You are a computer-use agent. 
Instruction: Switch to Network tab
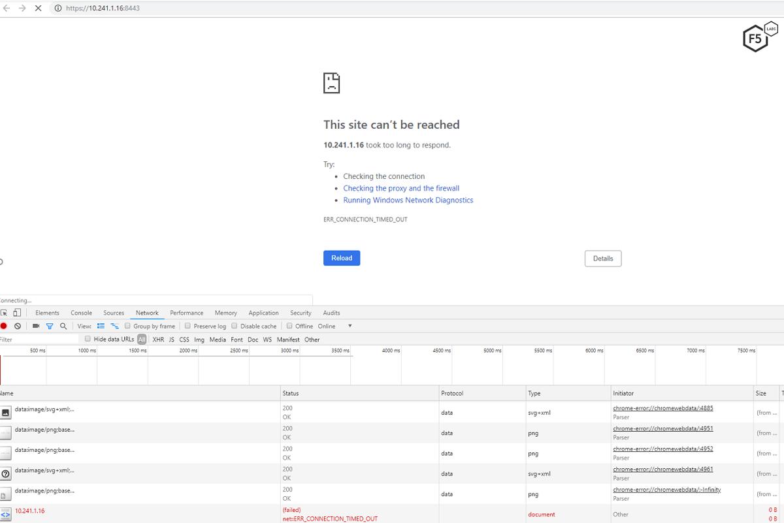pyautogui.click(x=147, y=313)
